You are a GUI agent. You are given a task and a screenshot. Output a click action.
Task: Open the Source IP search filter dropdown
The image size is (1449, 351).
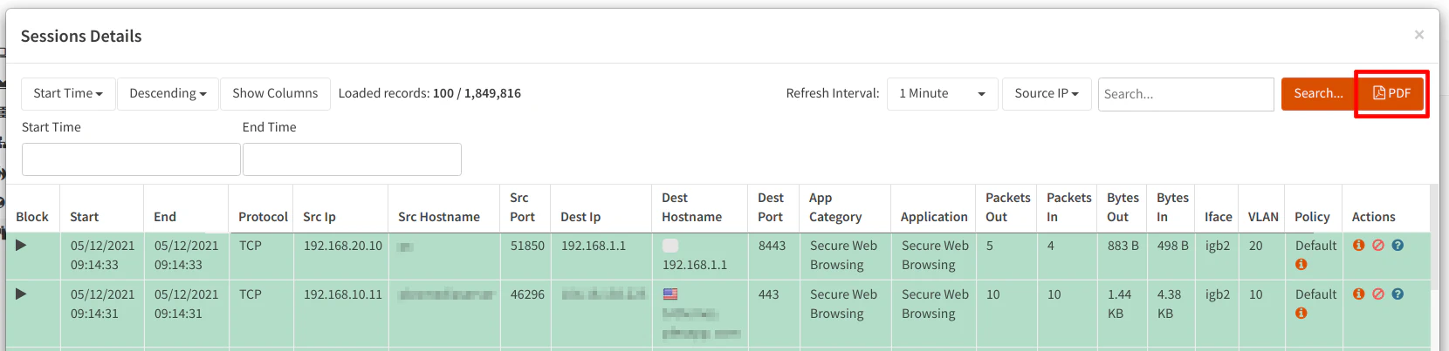[x=1047, y=93]
